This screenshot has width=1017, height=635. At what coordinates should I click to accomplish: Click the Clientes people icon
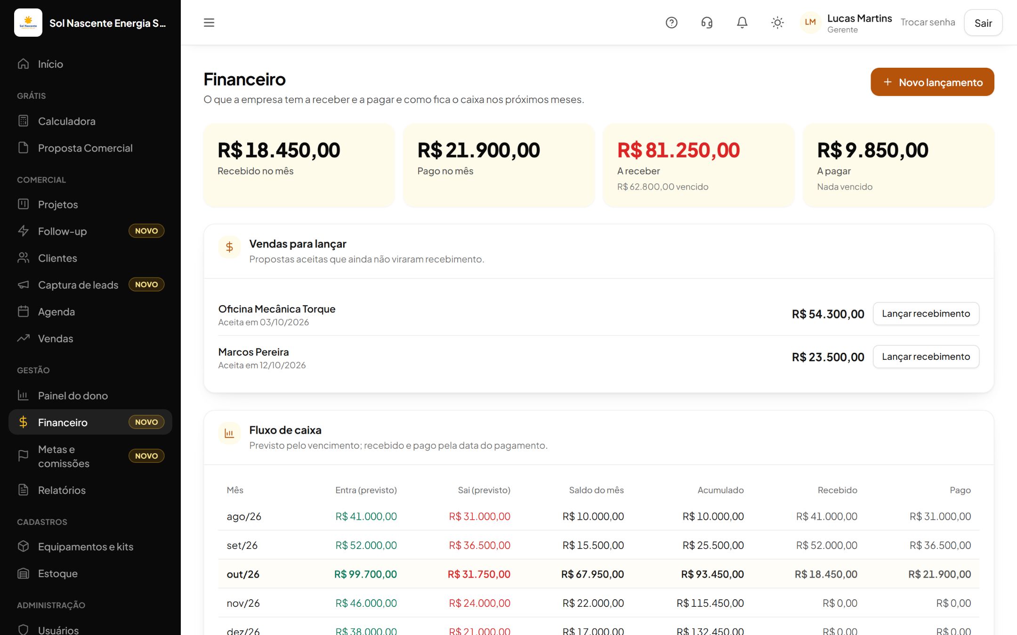click(x=24, y=258)
